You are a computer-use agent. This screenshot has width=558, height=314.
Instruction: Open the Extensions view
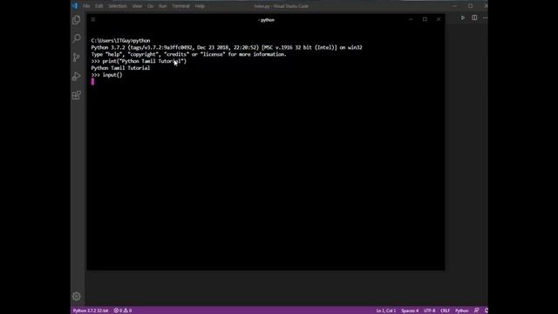pyautogui.click(x=76, y=95)
